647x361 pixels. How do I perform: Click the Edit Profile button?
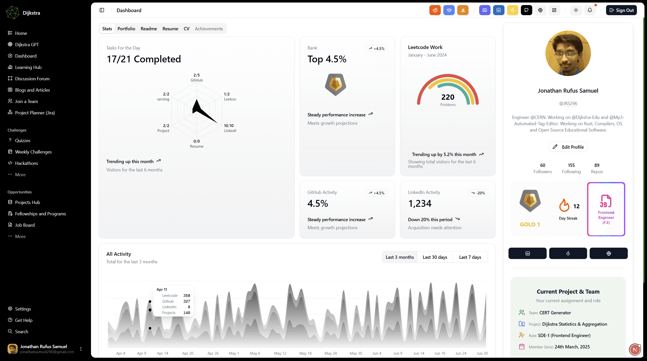(568, 147)
